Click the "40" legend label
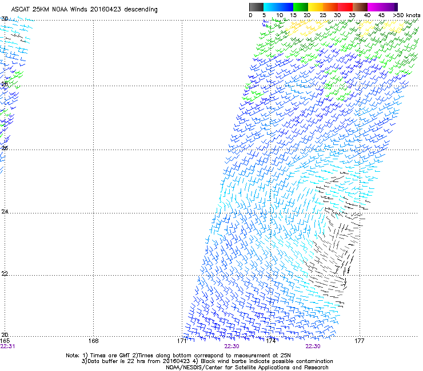 point(367,15)
